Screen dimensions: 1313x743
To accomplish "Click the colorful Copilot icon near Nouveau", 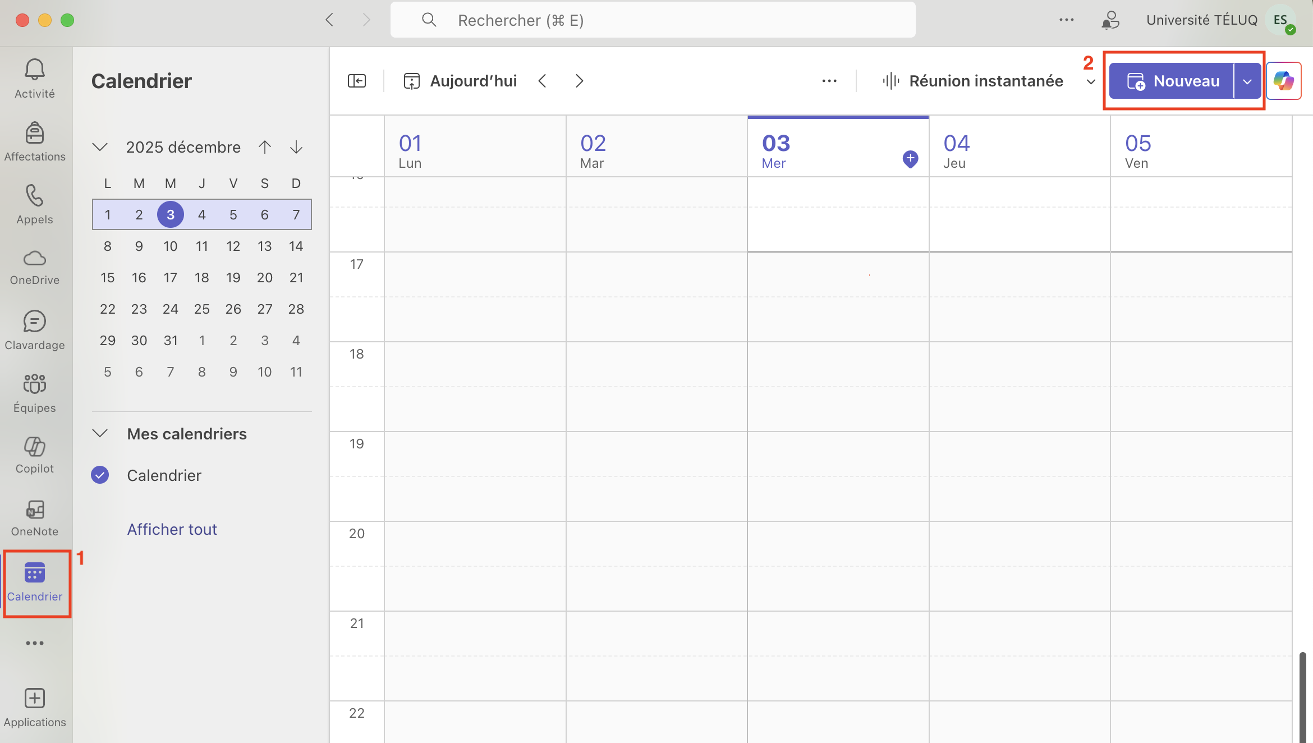I will pyautogui.click(x=1283, y=81).
